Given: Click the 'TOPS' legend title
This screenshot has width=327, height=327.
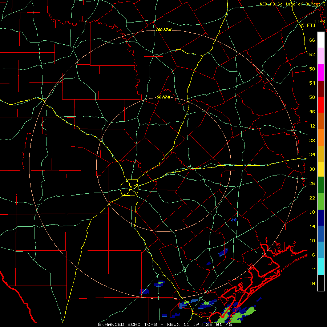Looking at the screenshot, I should (x=319, y=22).
